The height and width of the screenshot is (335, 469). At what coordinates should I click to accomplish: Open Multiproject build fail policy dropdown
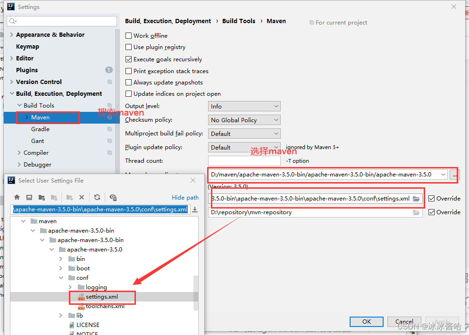pyautogui.click(x=244, y=134)
